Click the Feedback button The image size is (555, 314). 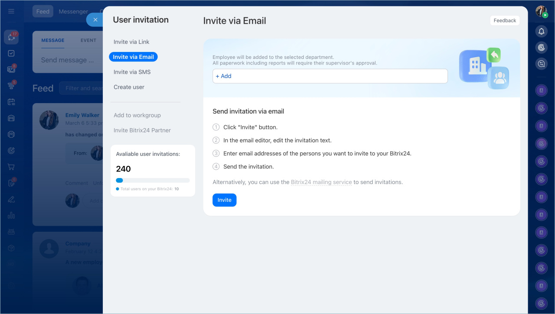(x=505, y=20)
